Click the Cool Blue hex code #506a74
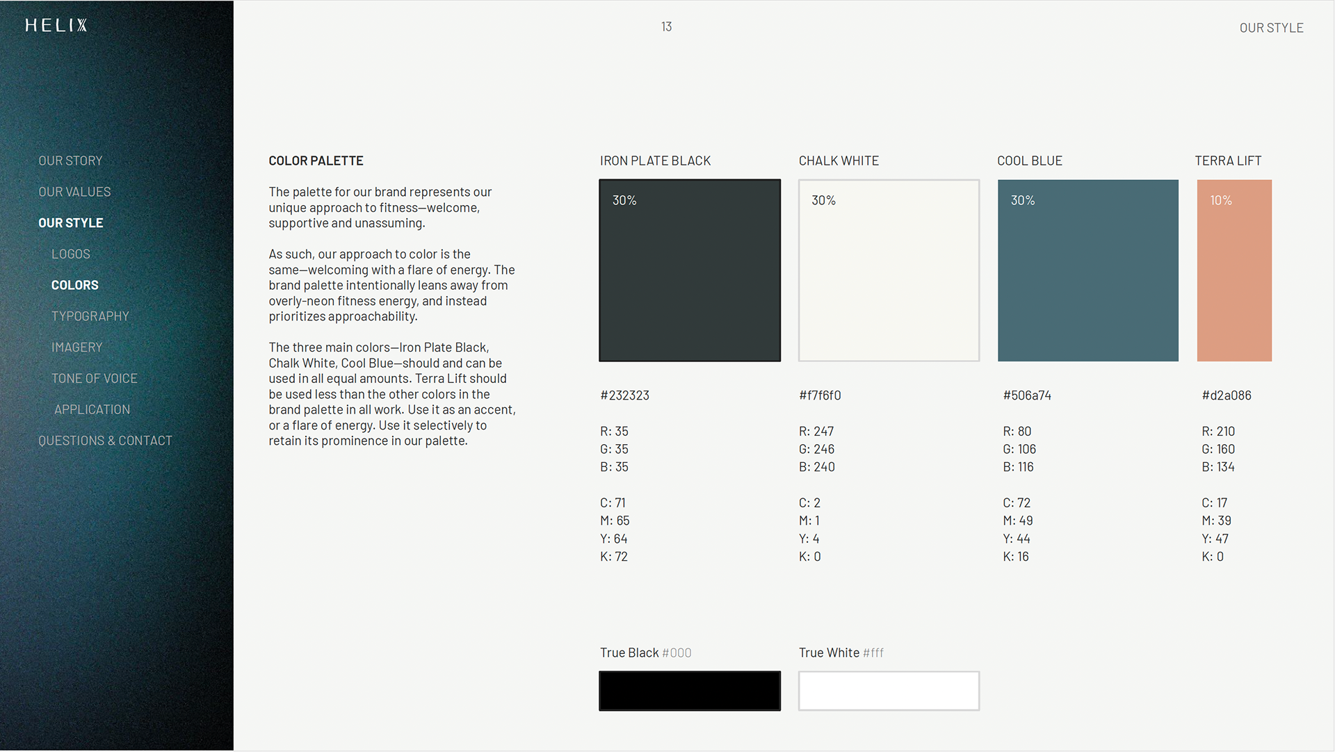The image size is (1335, 752). (1026, 395)
